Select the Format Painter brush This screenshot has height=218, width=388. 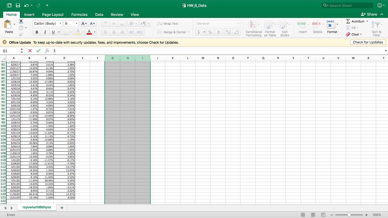click(x=21, y=34)
